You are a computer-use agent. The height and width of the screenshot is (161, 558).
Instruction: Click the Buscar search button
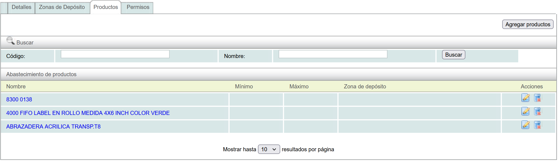click(453, 55)
